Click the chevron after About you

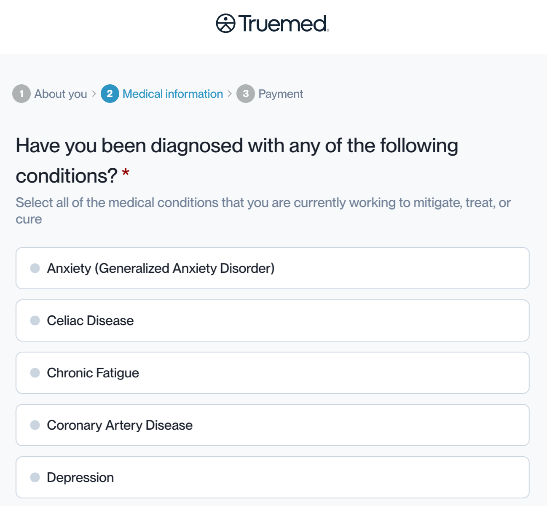pyautogui.click(x=94, y=94)
